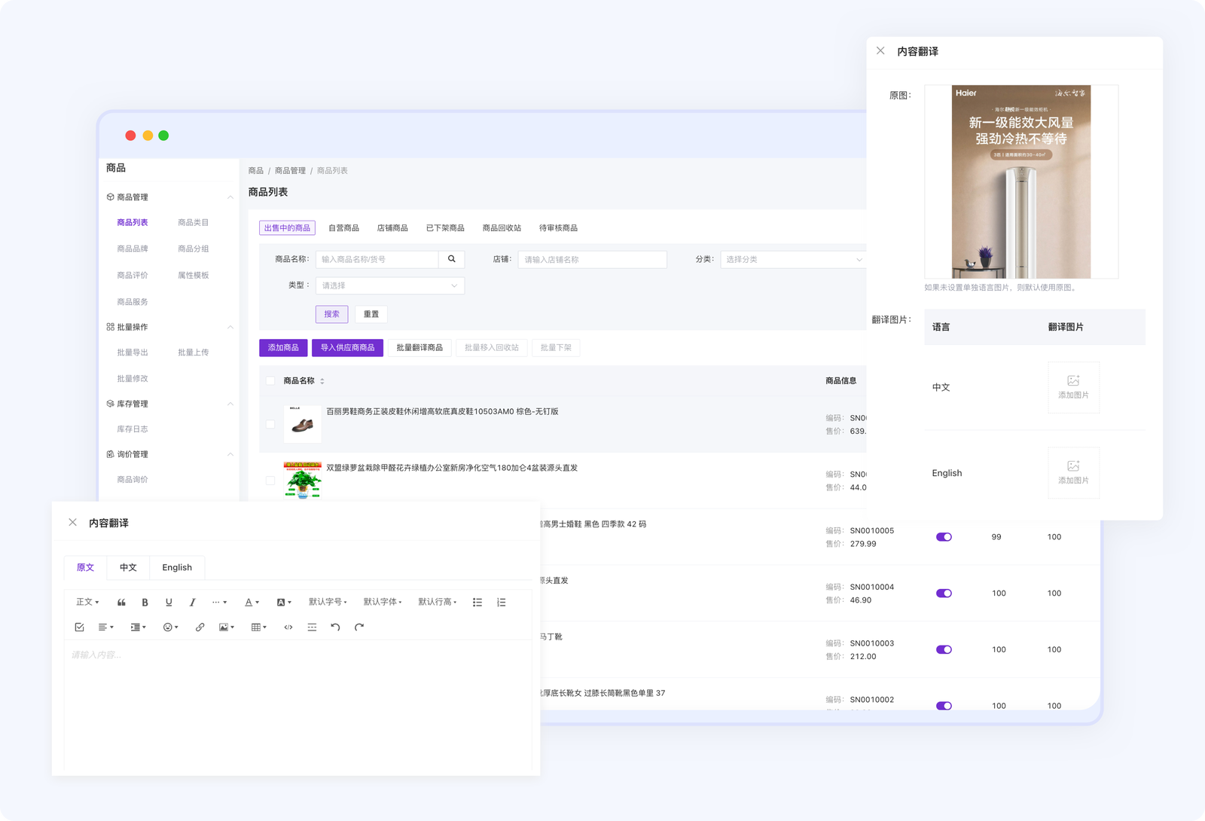The width and height of the screenshot is (1205, 821).
Task: Insert a code block with code icon
Action: click(x=288, y=627)
